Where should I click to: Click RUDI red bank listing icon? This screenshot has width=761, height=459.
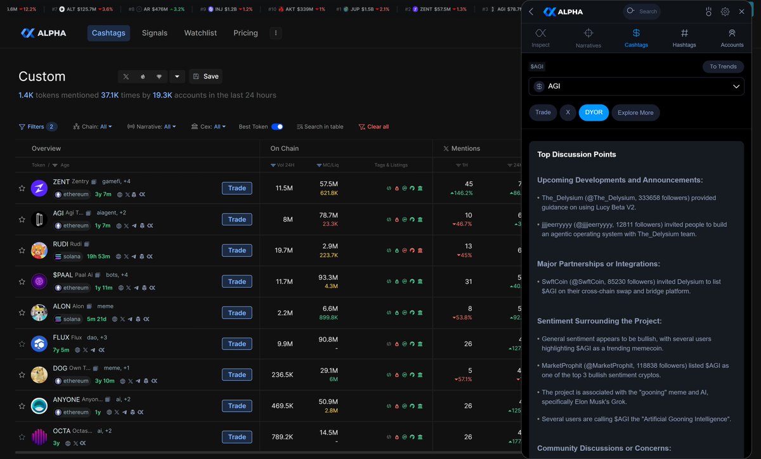tap(420, 250)
